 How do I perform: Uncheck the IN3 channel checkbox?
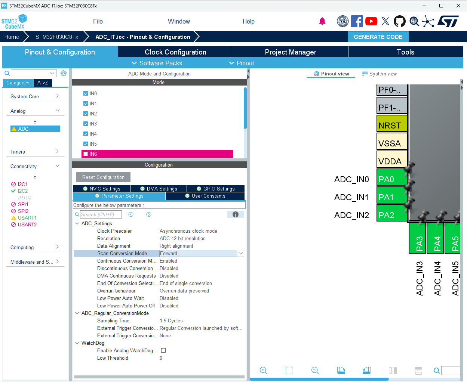(x=86, y=124)
